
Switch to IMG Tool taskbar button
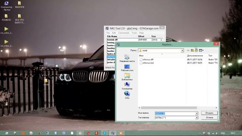(x=113, y=133)
